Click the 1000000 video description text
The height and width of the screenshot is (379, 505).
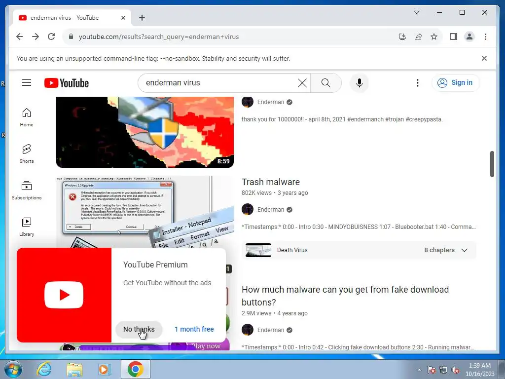click(x=342, y=119)
